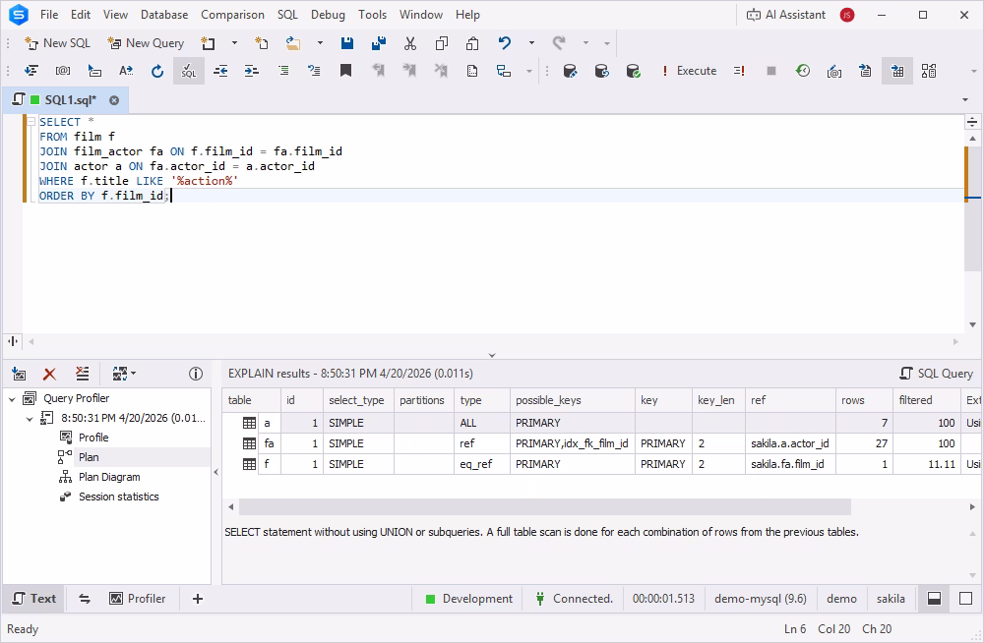This screenshot has width=984, height=643.
Task: Collapse the 8:50:31 PM profiling result node
Action: pos(30,419)
